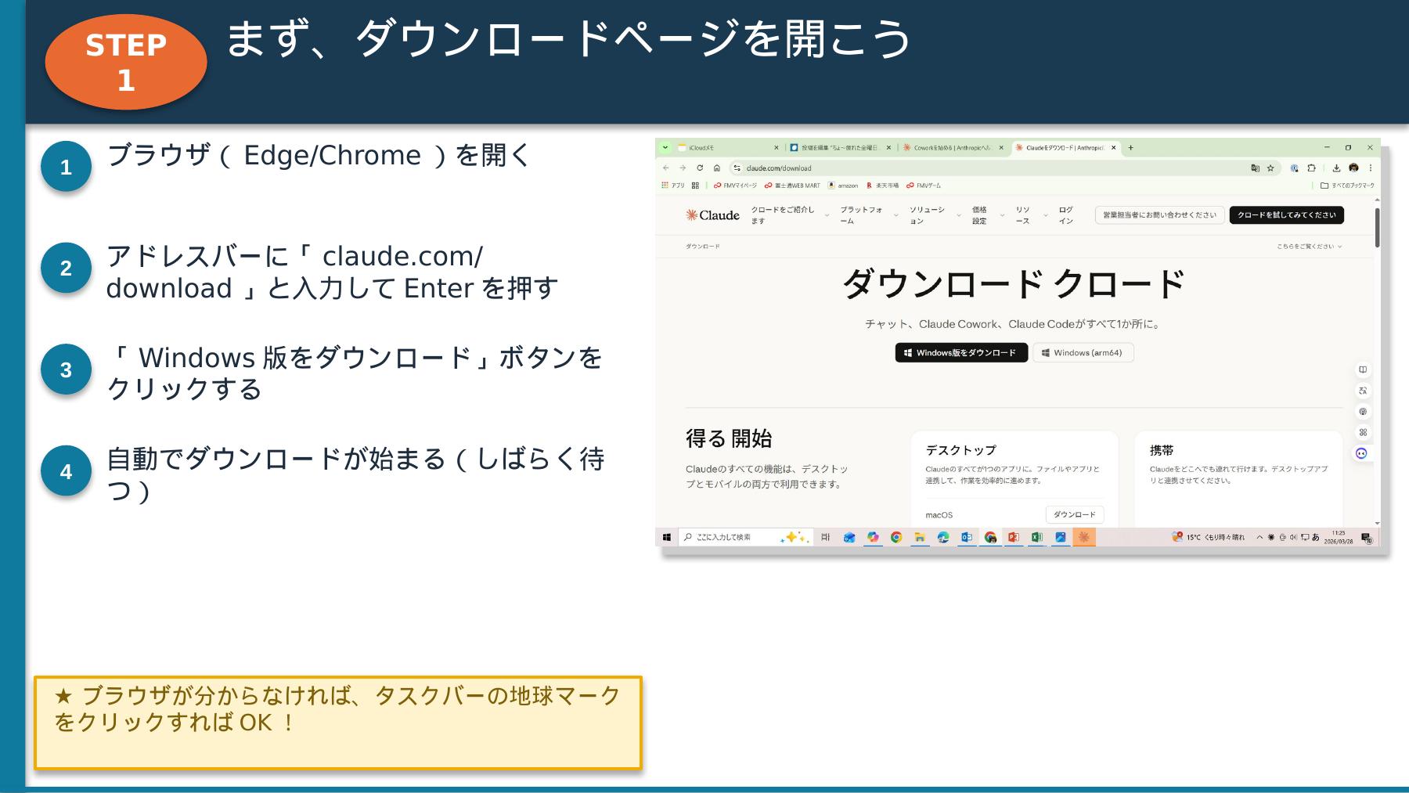Click the Google Translate icon in address bar
Viewport: 1409px width, 793px height.
point(1253,168)
